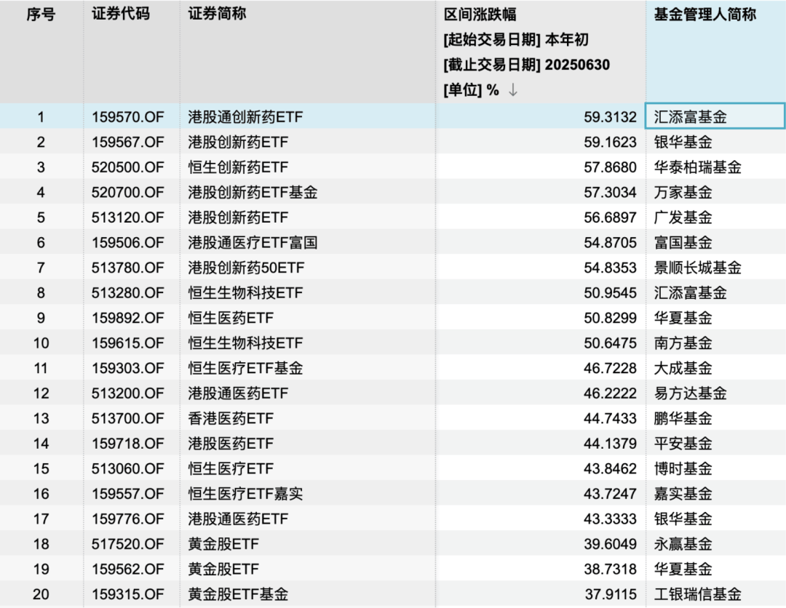786x608 pixels.
Task: Click the 区间涨跌幅 header title
Action: click(480, 15)
